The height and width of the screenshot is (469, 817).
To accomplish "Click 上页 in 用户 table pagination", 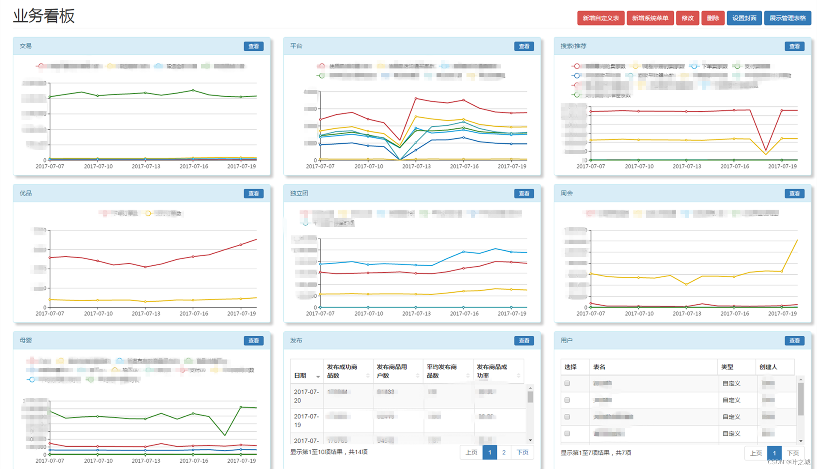I will point(756,453).
